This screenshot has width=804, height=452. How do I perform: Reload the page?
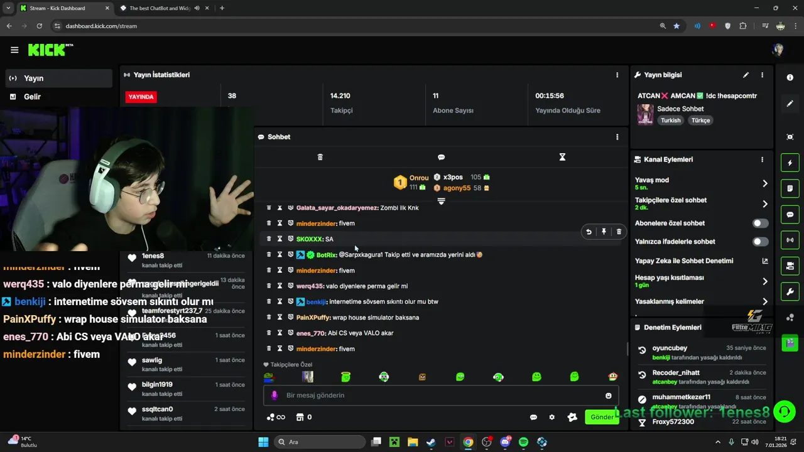39,26
